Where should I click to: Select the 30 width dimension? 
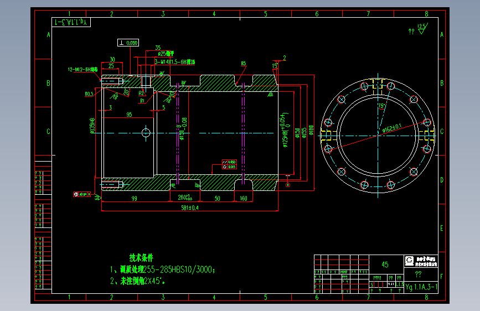point(112,59)
